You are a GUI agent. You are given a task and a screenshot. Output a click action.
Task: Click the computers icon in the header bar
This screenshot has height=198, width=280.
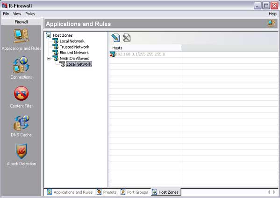tap(272, 23)
